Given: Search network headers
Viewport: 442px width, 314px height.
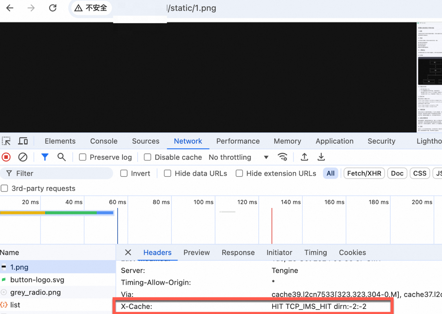Looking at the screenshot, I should point(61,157).
